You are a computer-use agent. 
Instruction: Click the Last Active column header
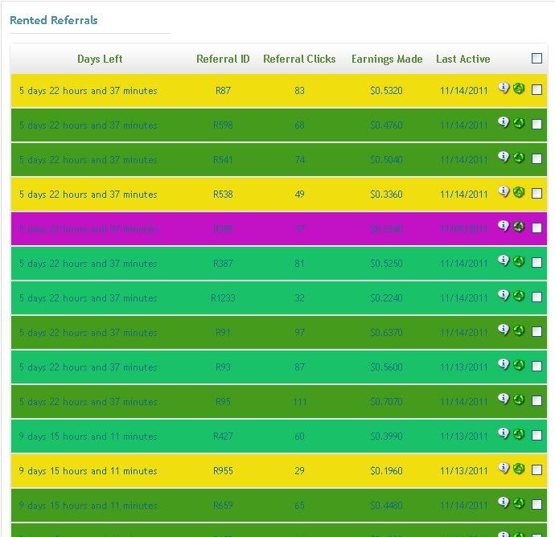click(x=463, y=59)
